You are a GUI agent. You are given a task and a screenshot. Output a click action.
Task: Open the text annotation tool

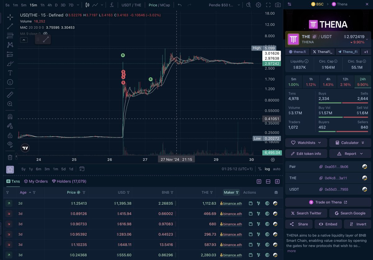[10, 73]
